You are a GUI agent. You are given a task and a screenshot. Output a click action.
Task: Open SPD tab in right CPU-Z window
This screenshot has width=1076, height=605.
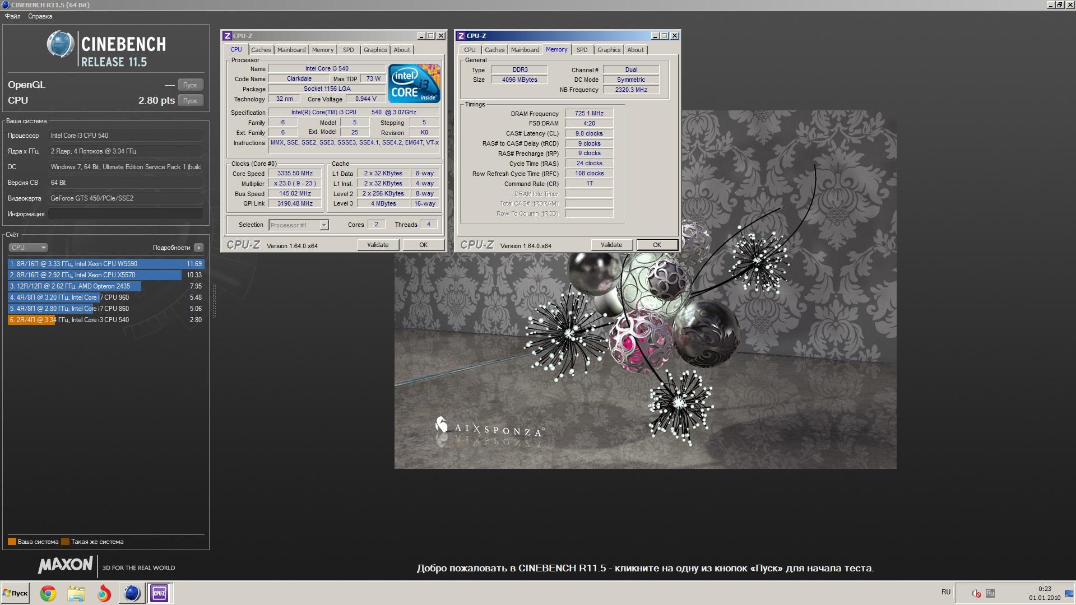(x=582, y=50)
